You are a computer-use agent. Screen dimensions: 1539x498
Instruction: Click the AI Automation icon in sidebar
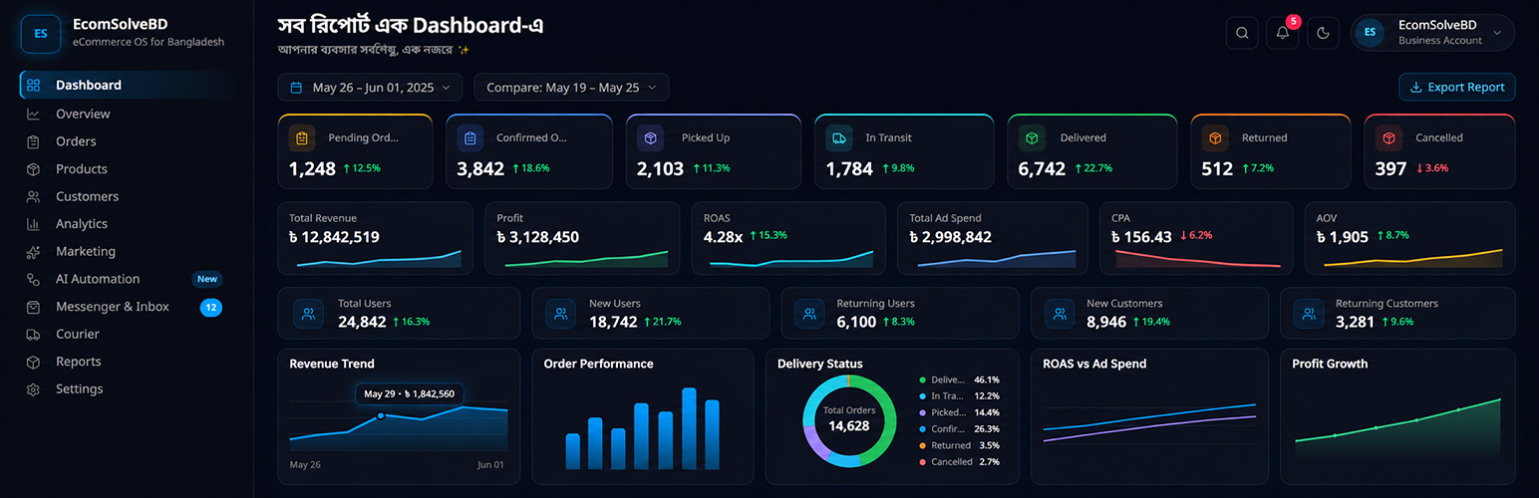click(34, 279)
